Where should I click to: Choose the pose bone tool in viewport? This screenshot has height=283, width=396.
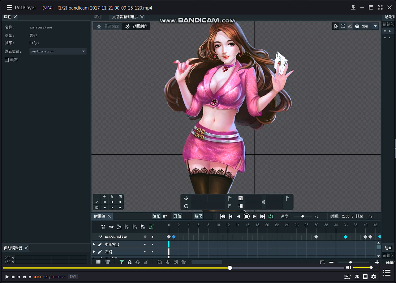click(343, 26)
